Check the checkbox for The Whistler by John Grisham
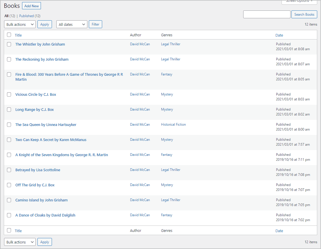This screenshot has width=321, height=249. pos(9,44)
